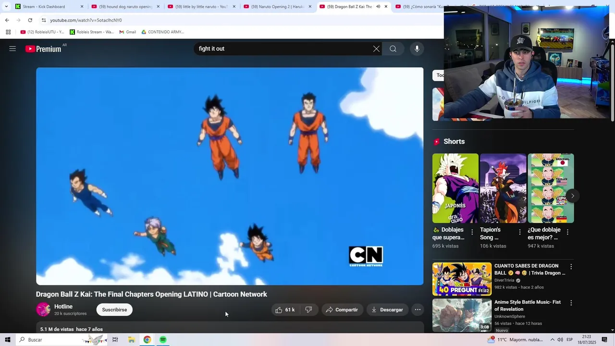Clear the 'fight it out' search text
The width and height of the screenshot is (615, 346).
(x=376, y=49)
